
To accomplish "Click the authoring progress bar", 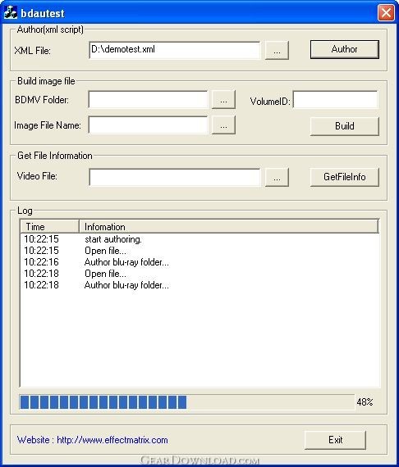I will tap(187, 402).
